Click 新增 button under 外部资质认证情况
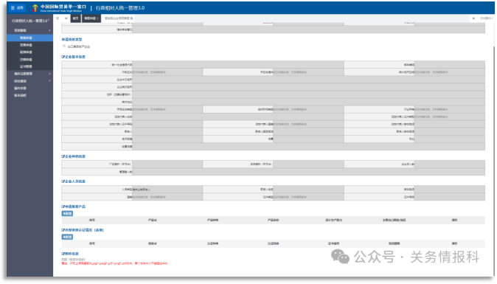 67,237
